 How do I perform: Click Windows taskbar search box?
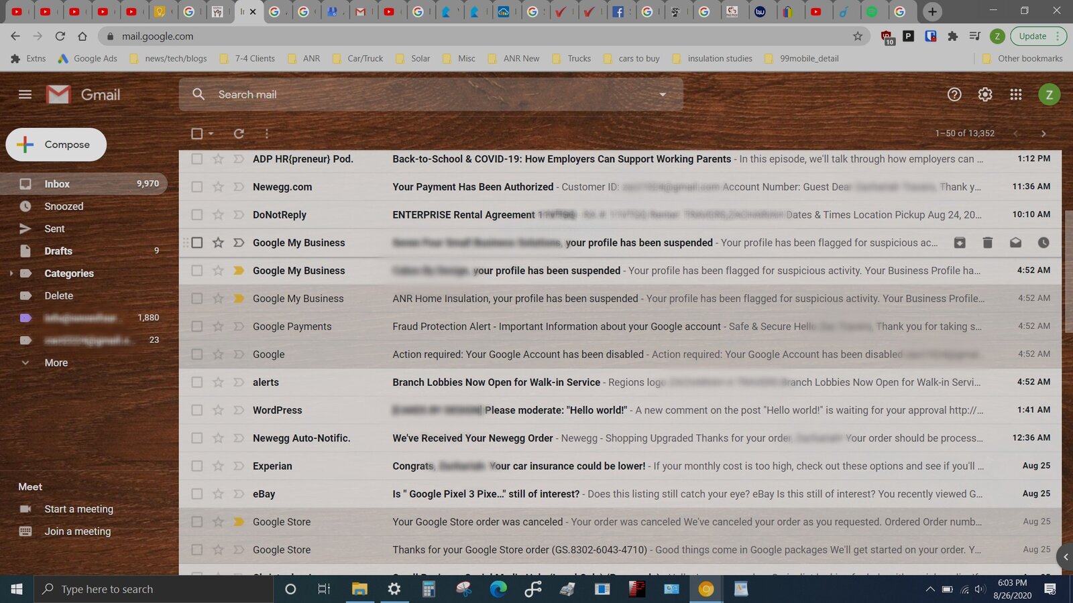[154, 589]
